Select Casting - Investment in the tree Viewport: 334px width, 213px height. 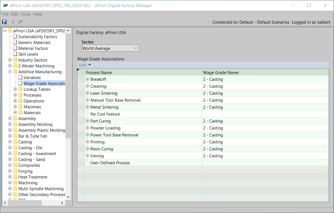pyautogui.click(x=37, y=153)
